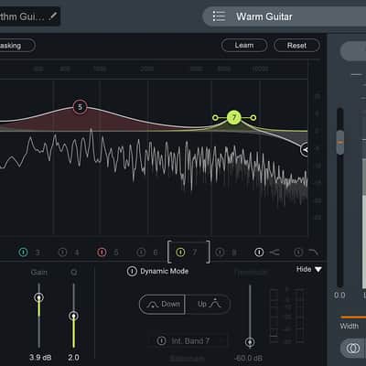This screenshot has width=366, height=366.
Task: Click the Q slider handle
Action: click(73, 316)
